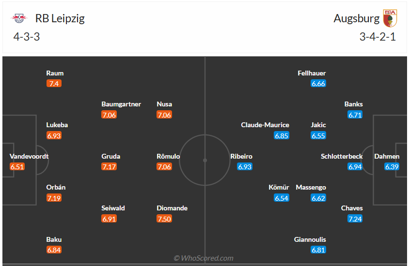This screenshot has height=266, width=409.
Task: Open the RB Leipzig team name link
Action: click(60, 18)
